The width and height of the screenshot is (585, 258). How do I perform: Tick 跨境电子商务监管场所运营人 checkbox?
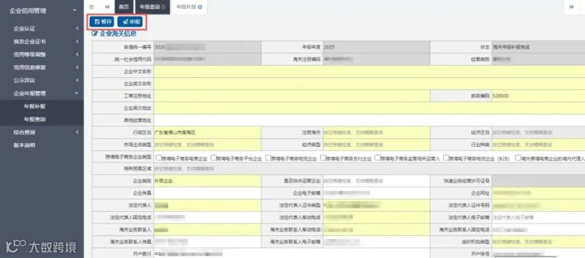point(378,157)
